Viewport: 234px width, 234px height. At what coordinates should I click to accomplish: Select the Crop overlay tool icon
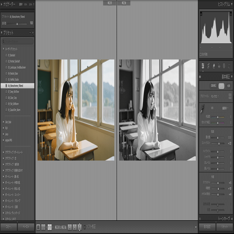click(x=208, y=66)
